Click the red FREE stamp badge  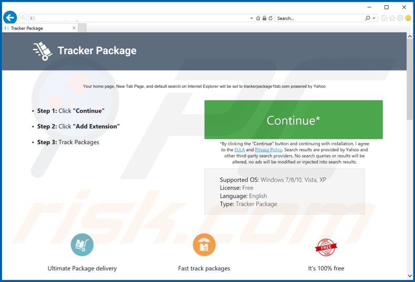pyautogui.click(x=326, y=247)
